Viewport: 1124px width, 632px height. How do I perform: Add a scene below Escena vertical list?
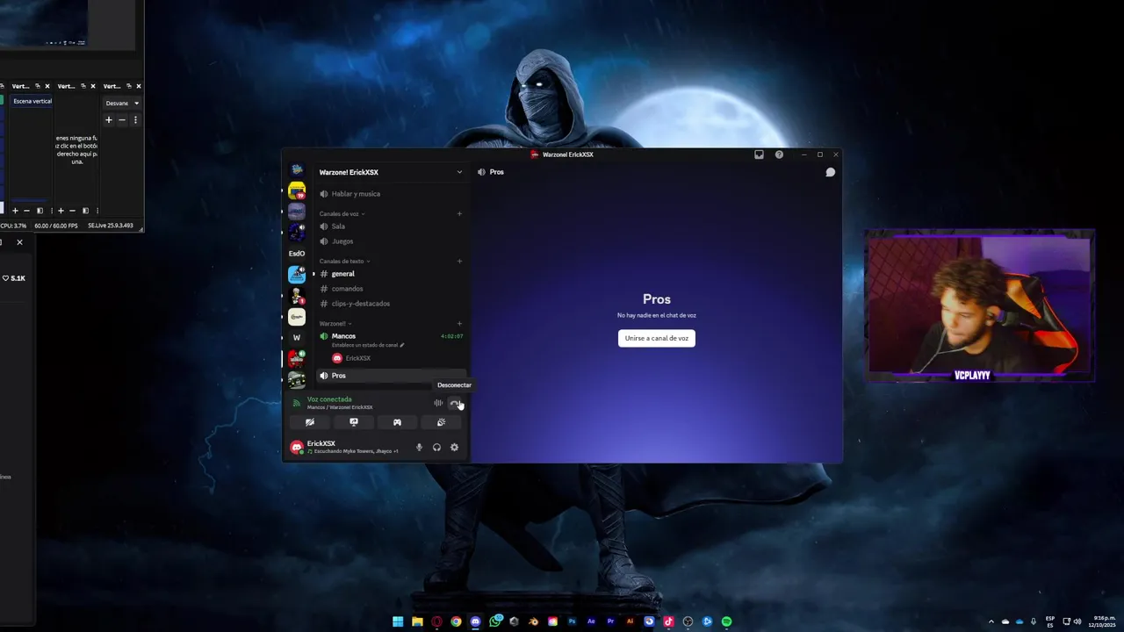point(15,211)
